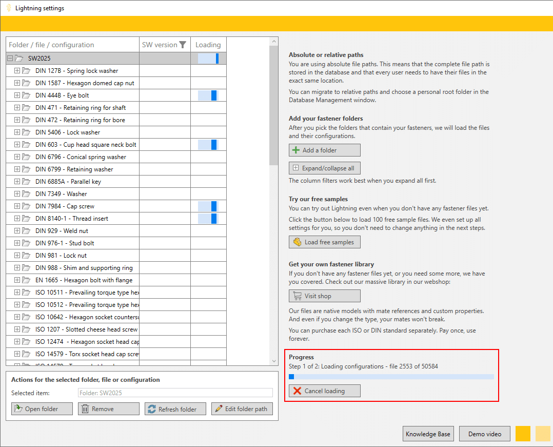The image size is (553, 447).
Task: Click the Load free samples icon
Action: (x=297, y=242)
